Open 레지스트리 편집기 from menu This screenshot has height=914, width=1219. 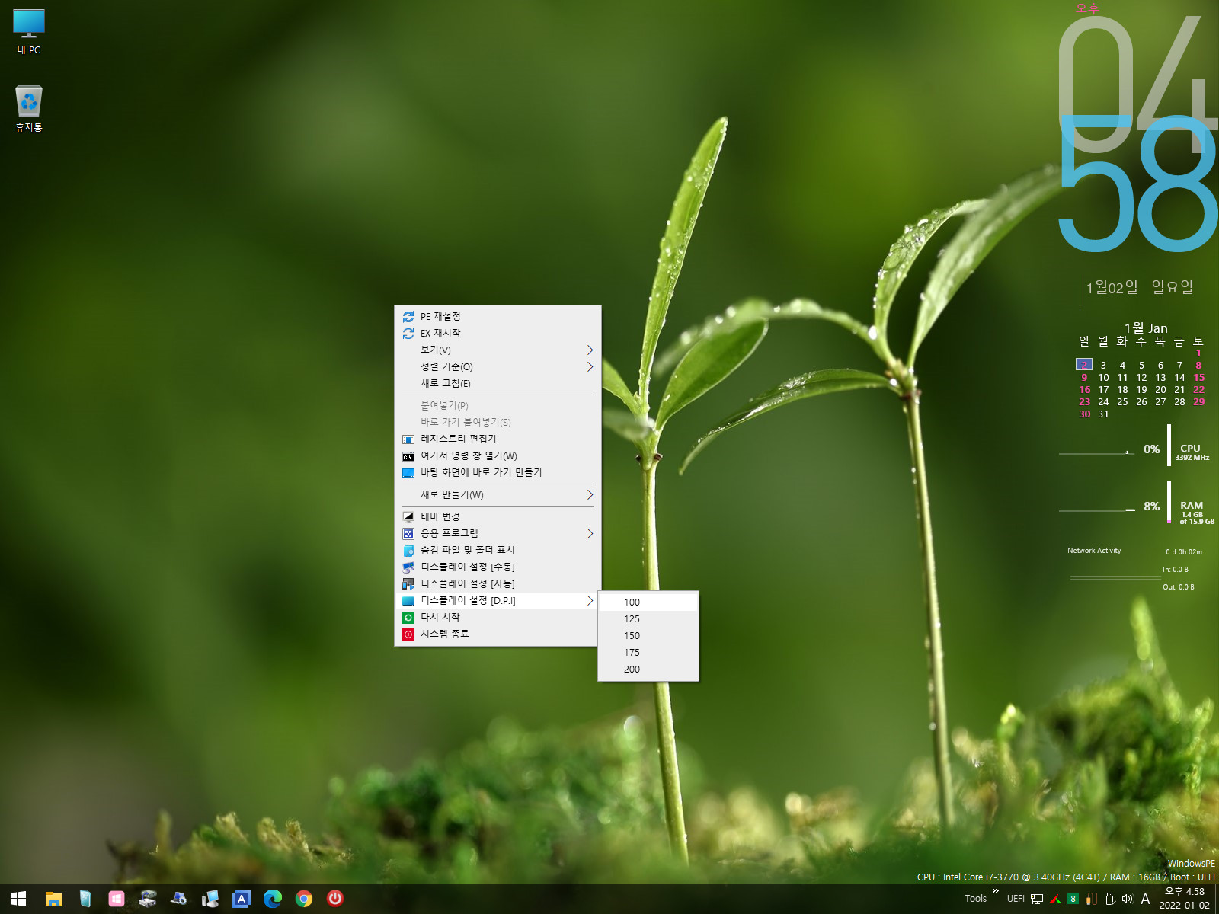[x=498, y=439]
